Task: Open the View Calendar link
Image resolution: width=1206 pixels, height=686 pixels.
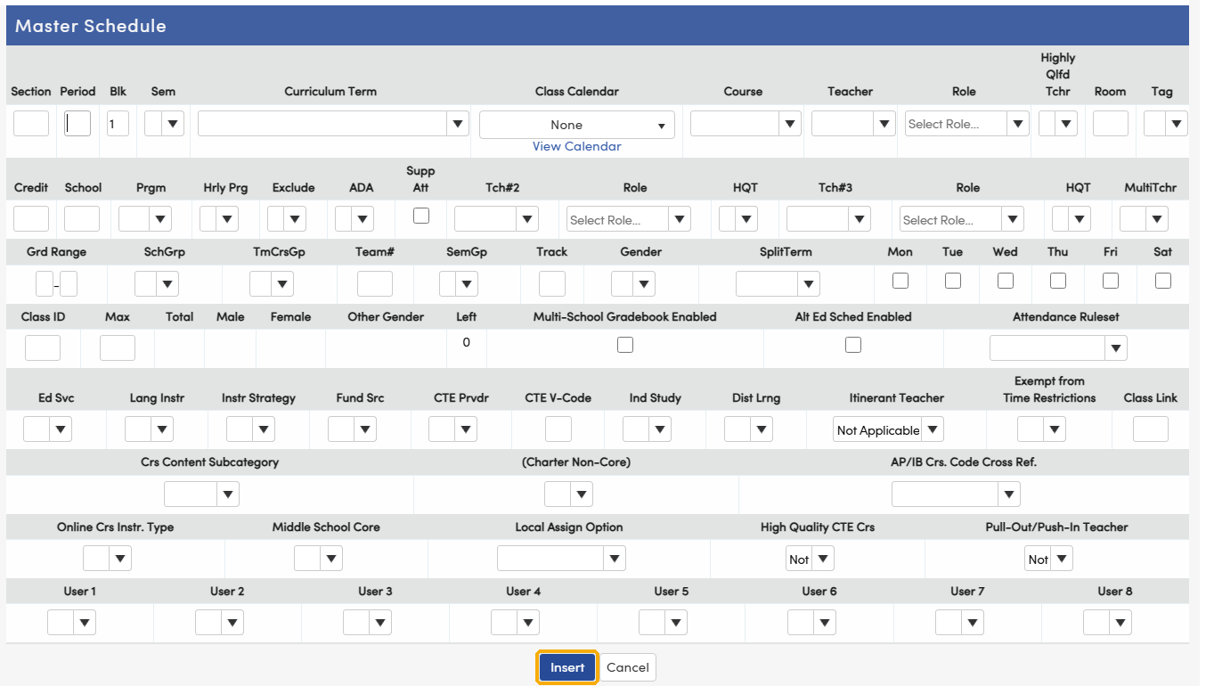Action: point(577,146)
